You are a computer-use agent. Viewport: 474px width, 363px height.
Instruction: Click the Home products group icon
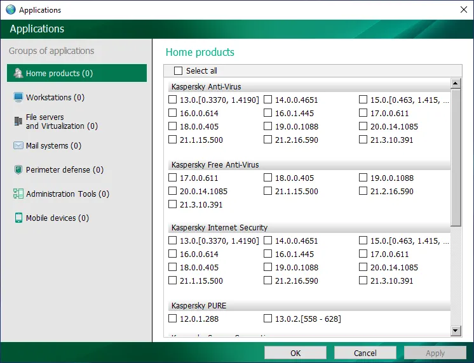pos(18,73)
